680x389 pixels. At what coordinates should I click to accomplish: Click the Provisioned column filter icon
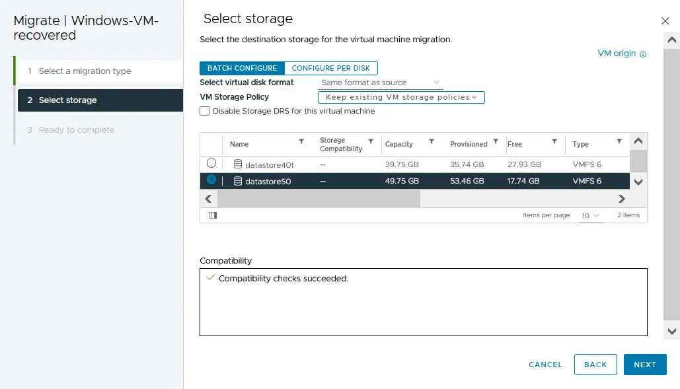496,141
